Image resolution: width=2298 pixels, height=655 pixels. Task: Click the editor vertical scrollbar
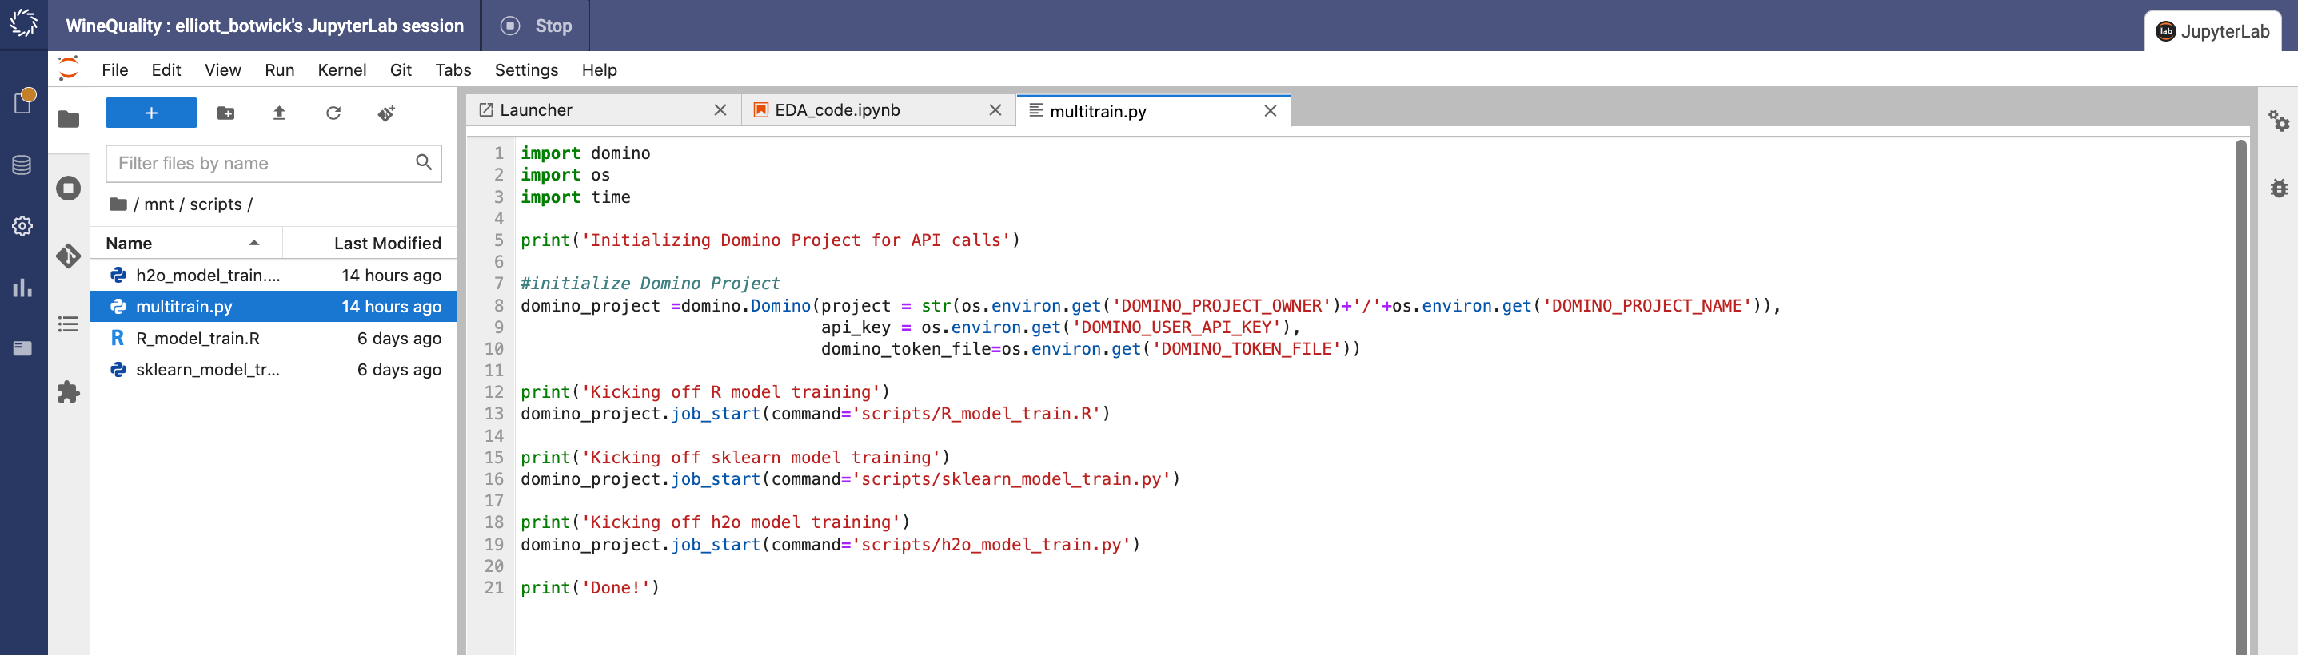2240,396
